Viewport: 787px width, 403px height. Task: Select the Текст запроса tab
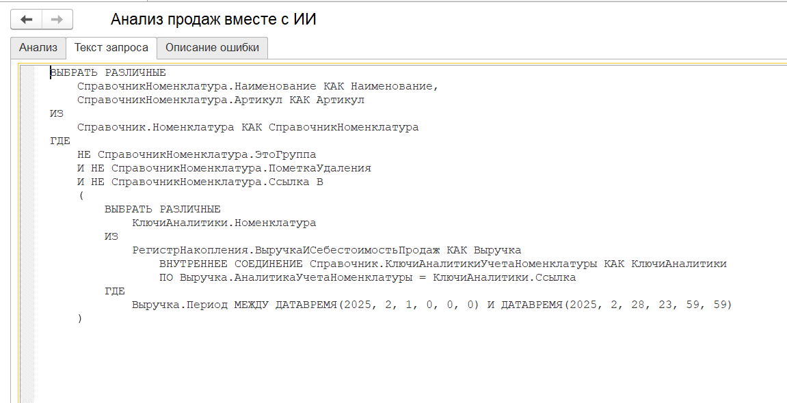click(111, 48)
